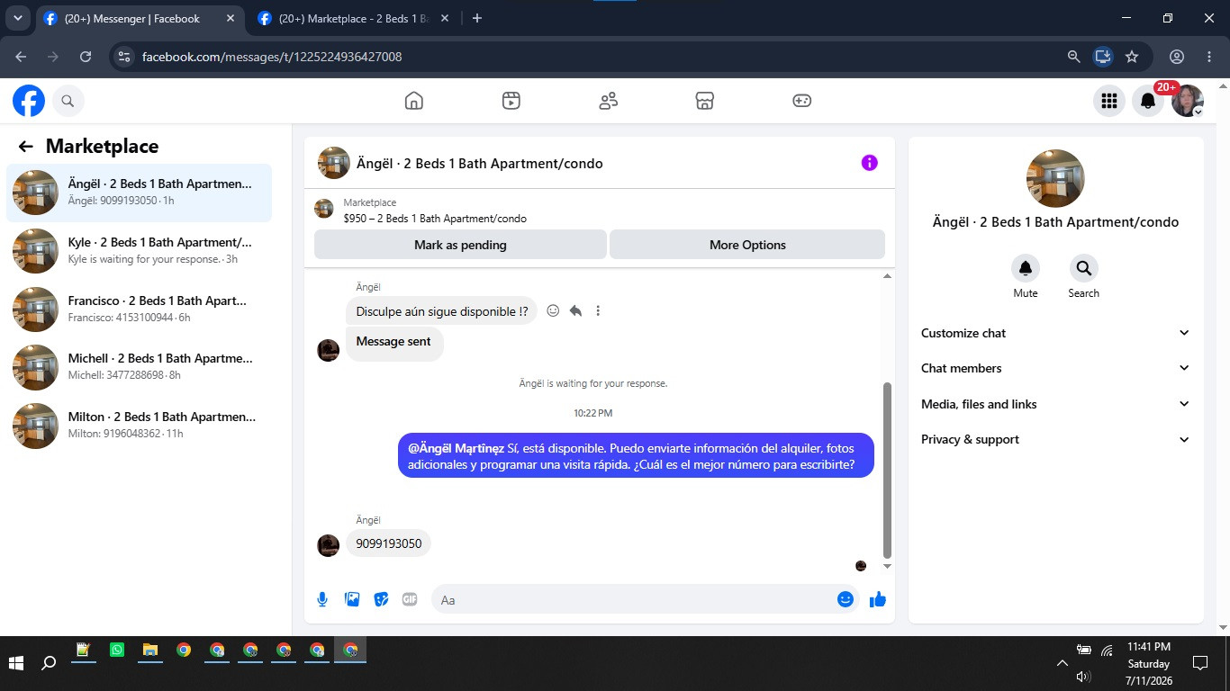The width and height of the screenshot is (1230, 691).
Task: Go back using Marketplace arrow
Action: tap(25, 147)
